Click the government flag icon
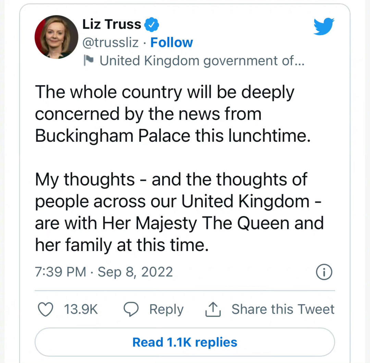 pos(89,61)
